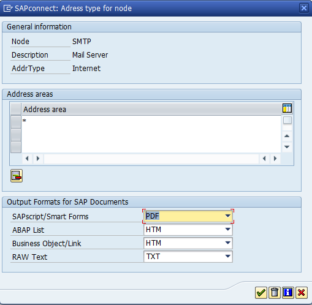Open Business Object/Link format dropdown
Screen dimensions: 312x305
tap(227, 243)
